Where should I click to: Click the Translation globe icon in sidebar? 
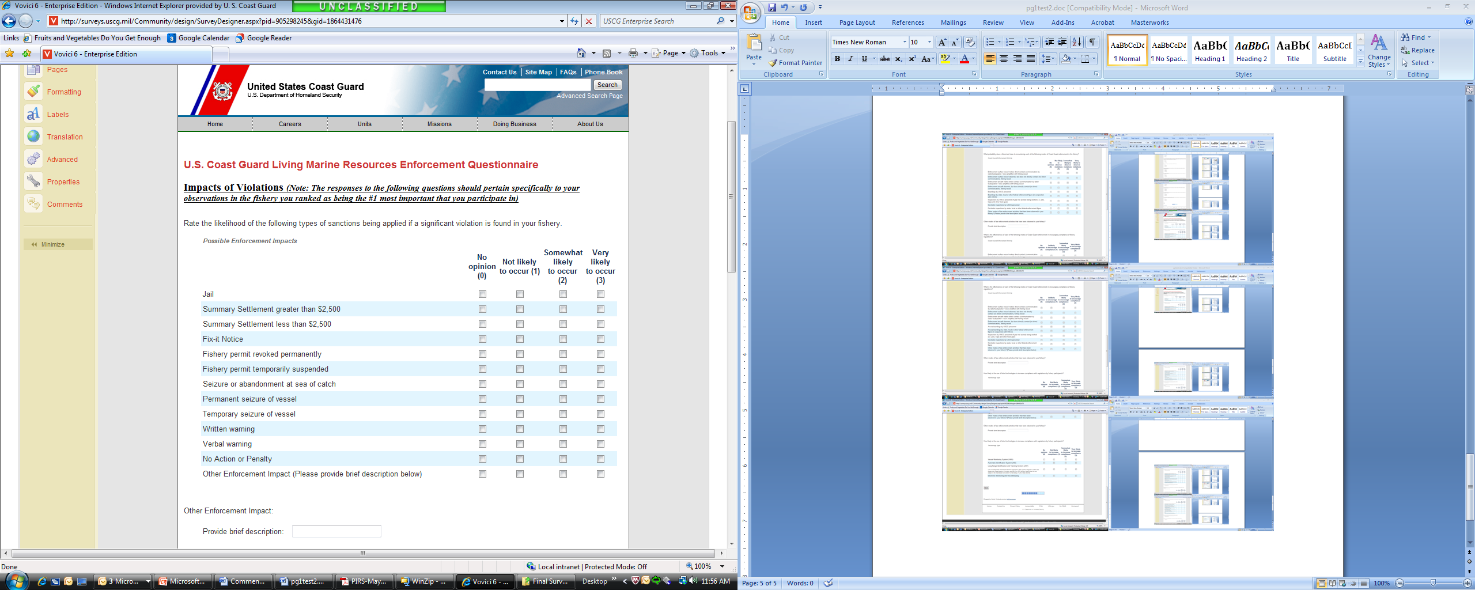(x=34, y=137)
